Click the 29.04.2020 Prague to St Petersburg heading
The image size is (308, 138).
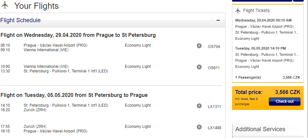tap(78, 35)
